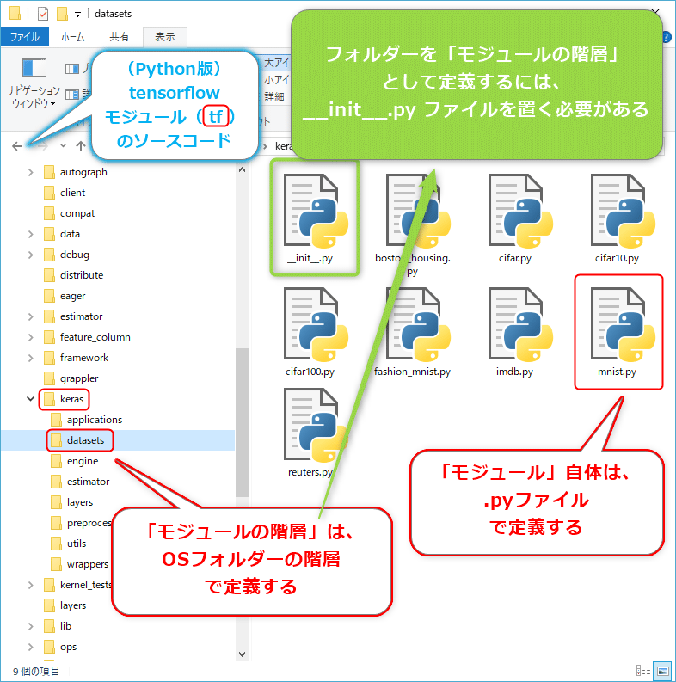Select the imdb.py file icon

tap(520, 324)
